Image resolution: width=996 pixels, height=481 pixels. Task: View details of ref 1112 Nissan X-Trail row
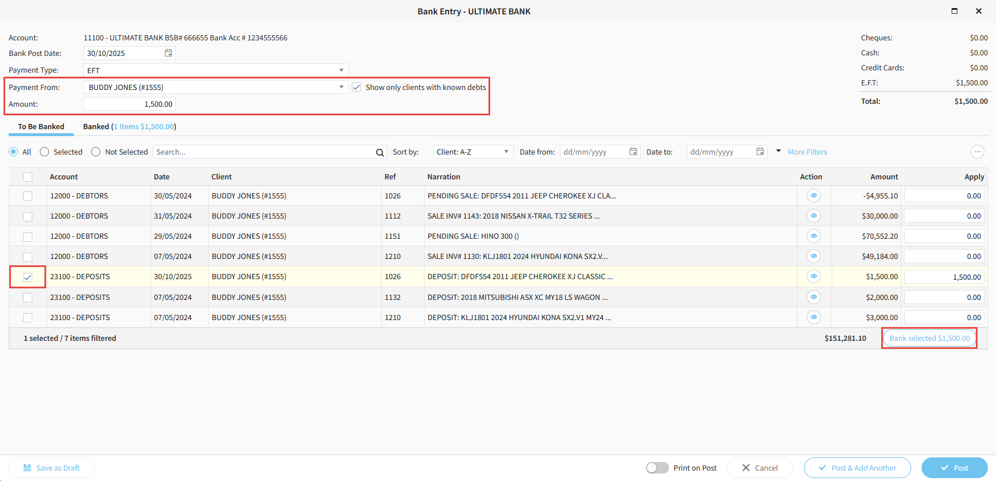tap(813, 216)
